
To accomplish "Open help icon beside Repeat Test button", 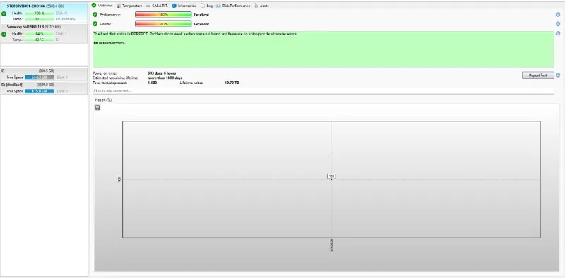I will [x=558, y=75].
